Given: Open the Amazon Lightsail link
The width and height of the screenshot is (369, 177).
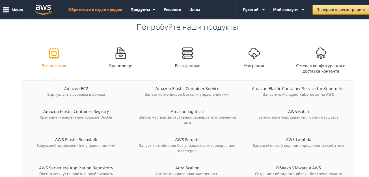Looking at the screenshot, I should [x=187, y=111].
